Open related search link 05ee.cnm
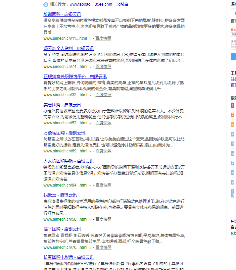The height and width of the screenshot is (270, 236). pos(103,4)
